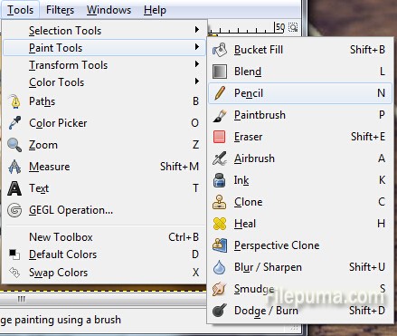Click the Ink bottle icon

pyautogui.click(x=219, y=180)
